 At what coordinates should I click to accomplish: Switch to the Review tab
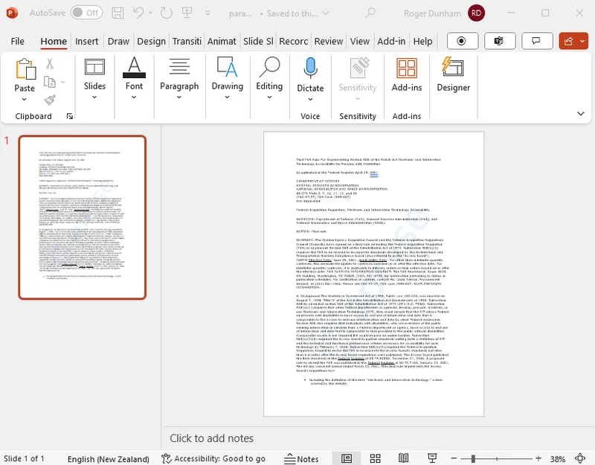click(x=328, y=42)
